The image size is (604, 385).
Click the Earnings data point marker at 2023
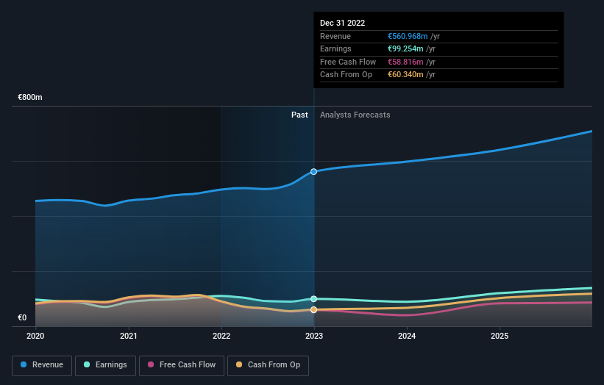(314, 299)
